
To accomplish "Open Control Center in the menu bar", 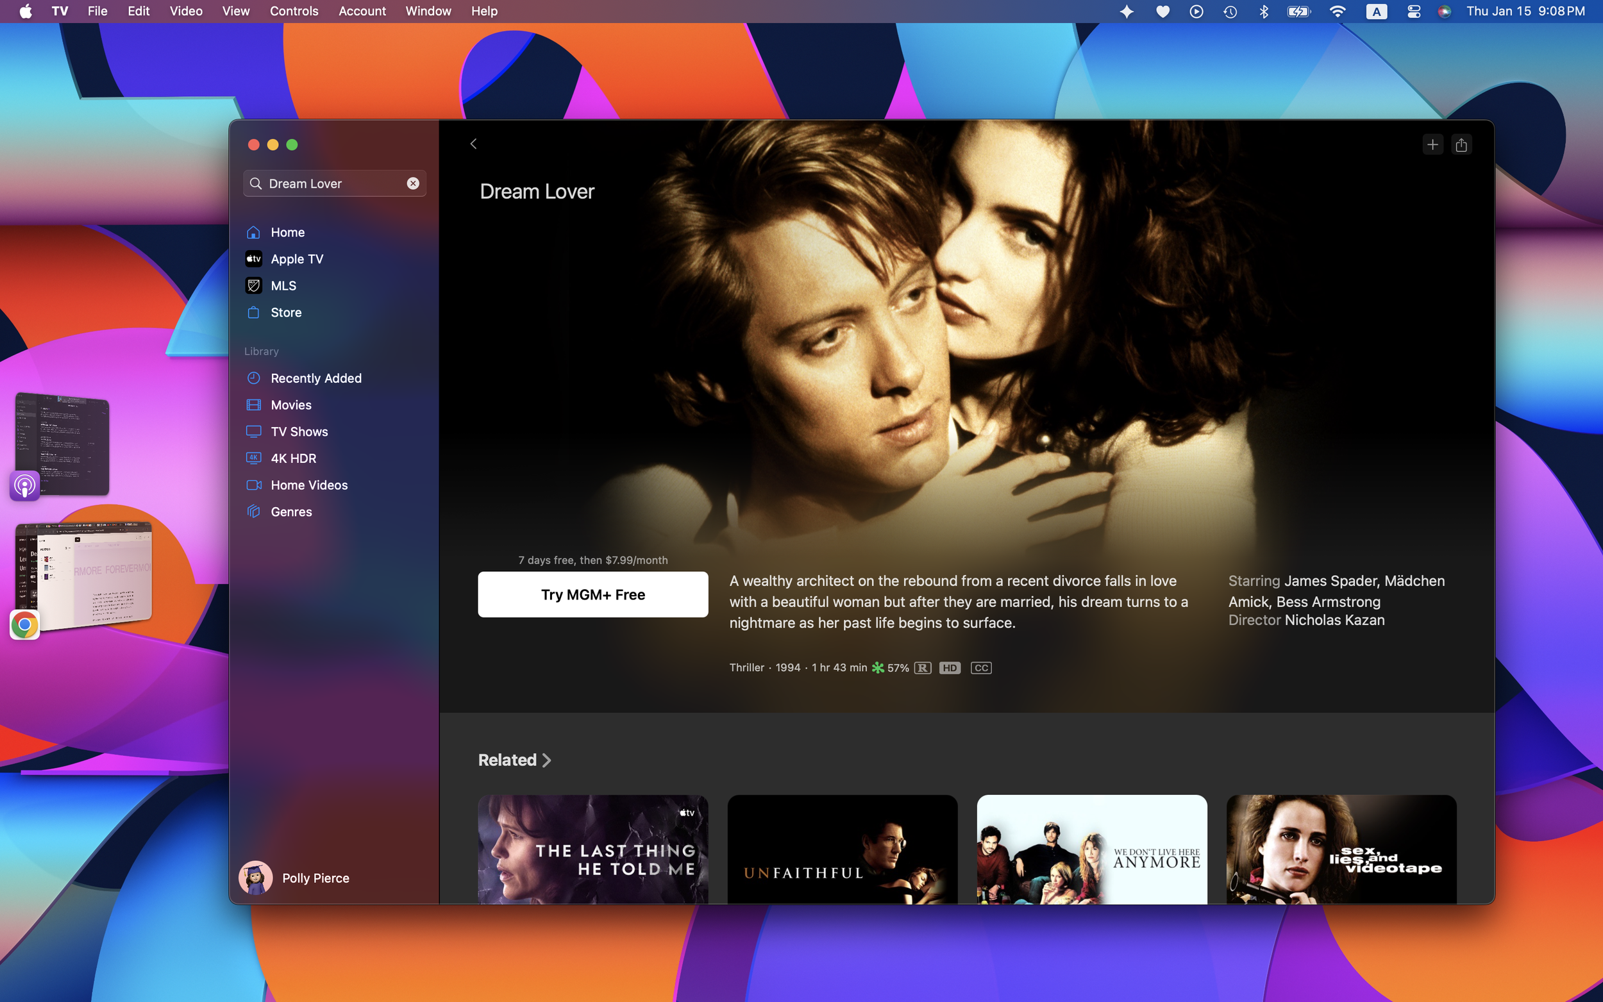I will click(1413, 12).
